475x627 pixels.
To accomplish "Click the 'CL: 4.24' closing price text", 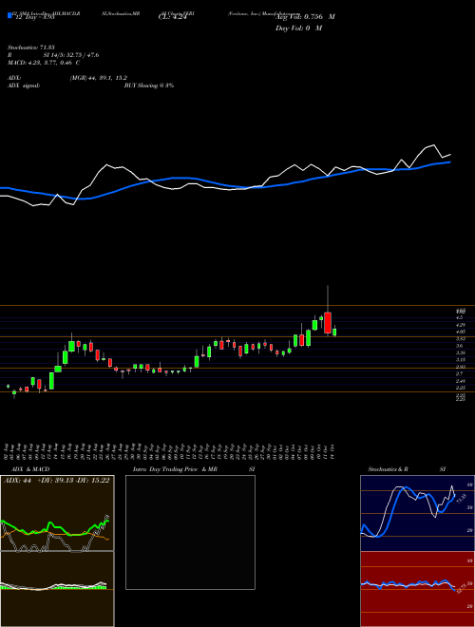I will tap(172, 17).
